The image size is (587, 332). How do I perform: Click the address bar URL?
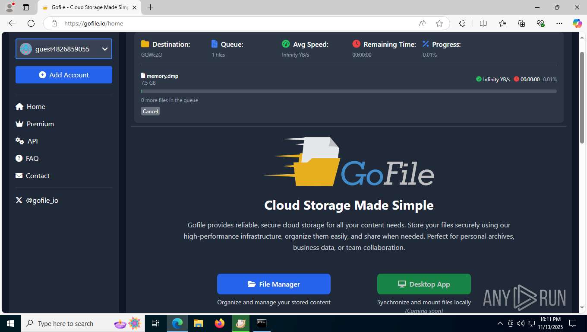pyautogui.click(x=94, y=23)
